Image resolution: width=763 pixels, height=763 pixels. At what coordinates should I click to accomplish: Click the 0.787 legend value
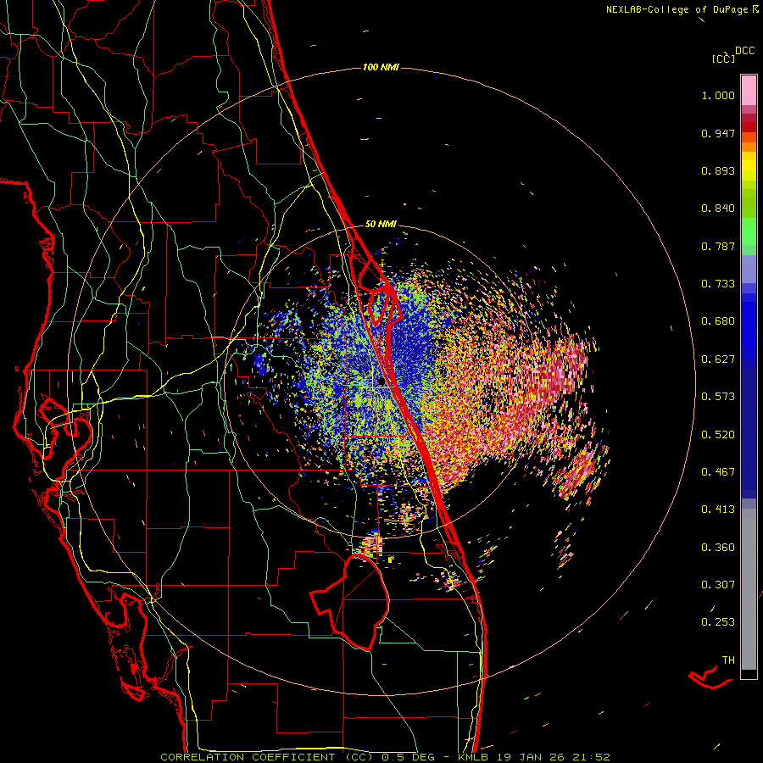click(718, 246)
